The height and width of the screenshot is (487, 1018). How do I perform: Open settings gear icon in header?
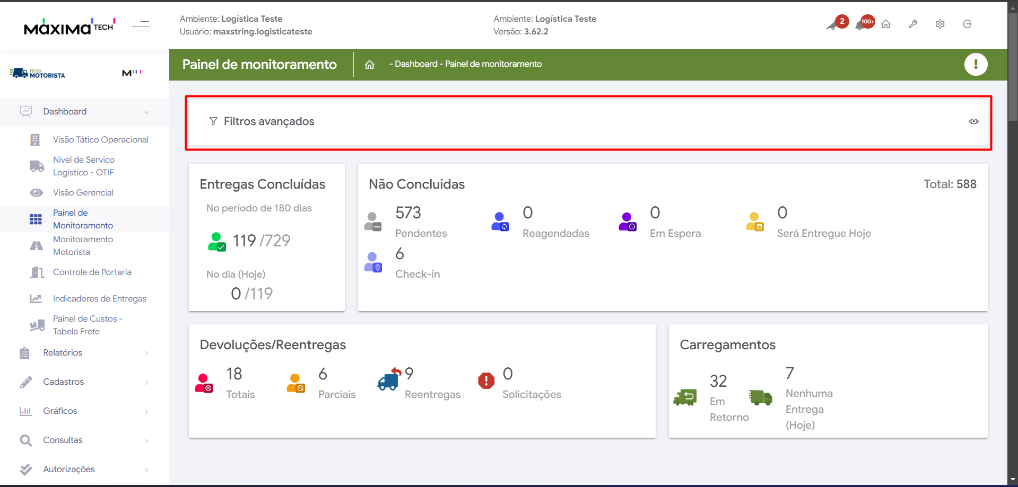(940, 24)
